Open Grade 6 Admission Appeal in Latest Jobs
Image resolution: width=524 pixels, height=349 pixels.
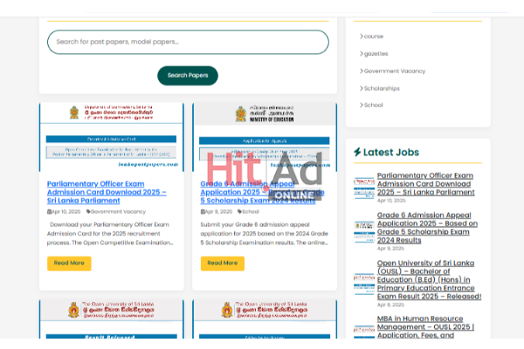tap(427, 224)
